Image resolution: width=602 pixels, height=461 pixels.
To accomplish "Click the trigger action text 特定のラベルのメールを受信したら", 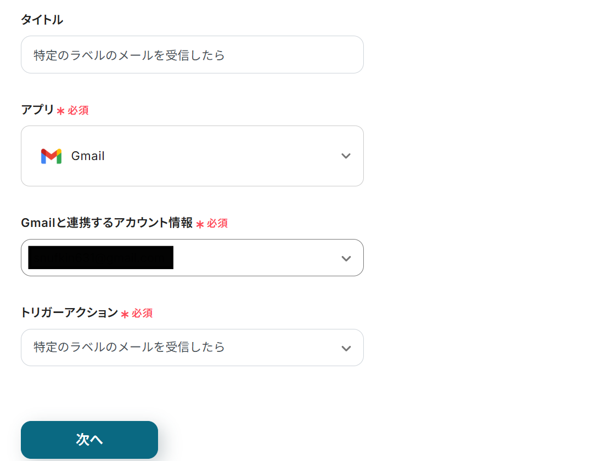I will click(130, 348).
